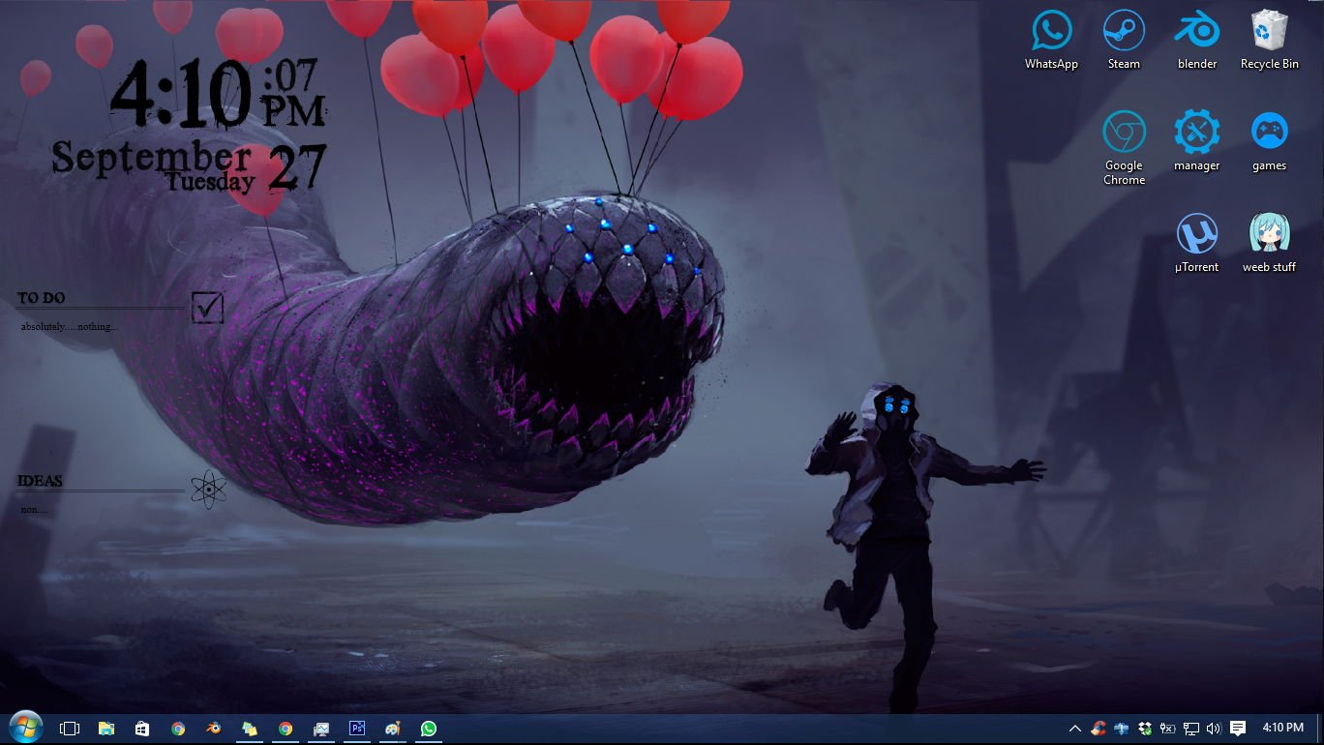Click the CCleaner tray icon
This screenshot has height=745, width=1324.
1098,729
